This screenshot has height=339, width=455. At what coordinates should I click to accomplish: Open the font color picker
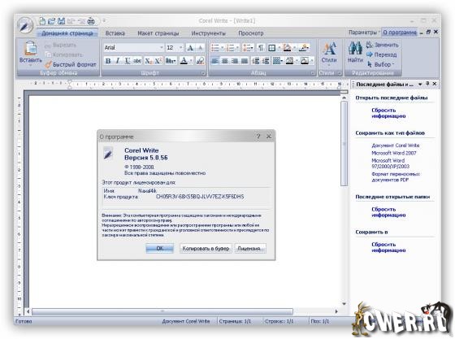click(191, 61)
